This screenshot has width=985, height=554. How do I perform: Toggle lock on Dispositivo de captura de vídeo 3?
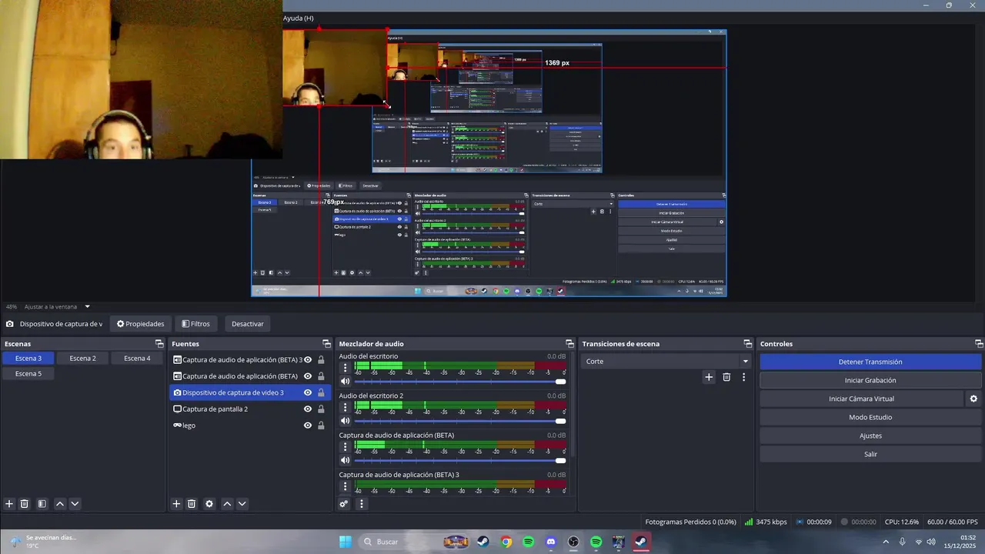(x=321, y=392)
